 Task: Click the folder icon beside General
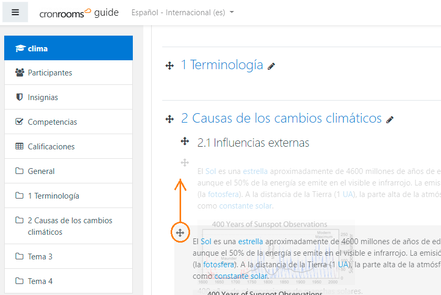[19, 171]
